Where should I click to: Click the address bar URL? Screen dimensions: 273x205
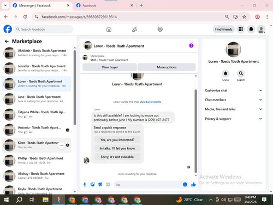(x=79, y=17)
